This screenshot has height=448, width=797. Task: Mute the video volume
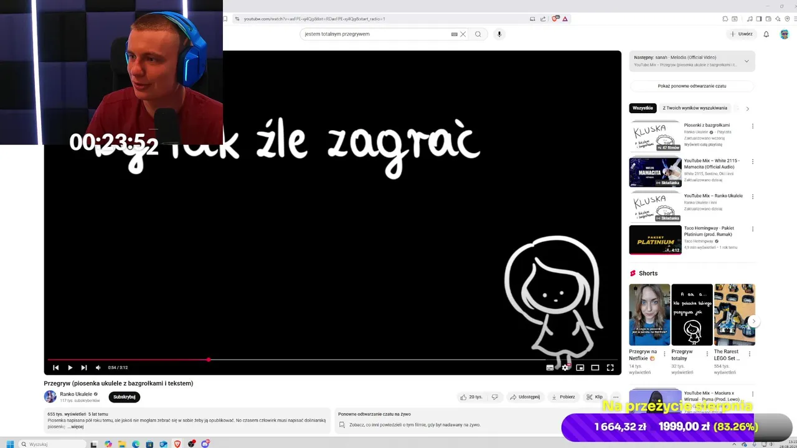(98, 367)
